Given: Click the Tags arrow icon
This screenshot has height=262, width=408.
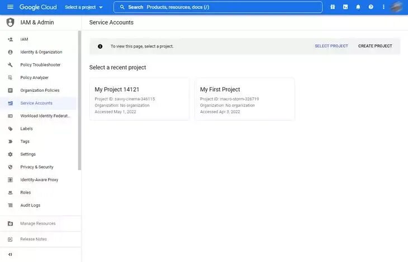Looking at the screenshot, I should pyautogui.click(x=11, y=142).
